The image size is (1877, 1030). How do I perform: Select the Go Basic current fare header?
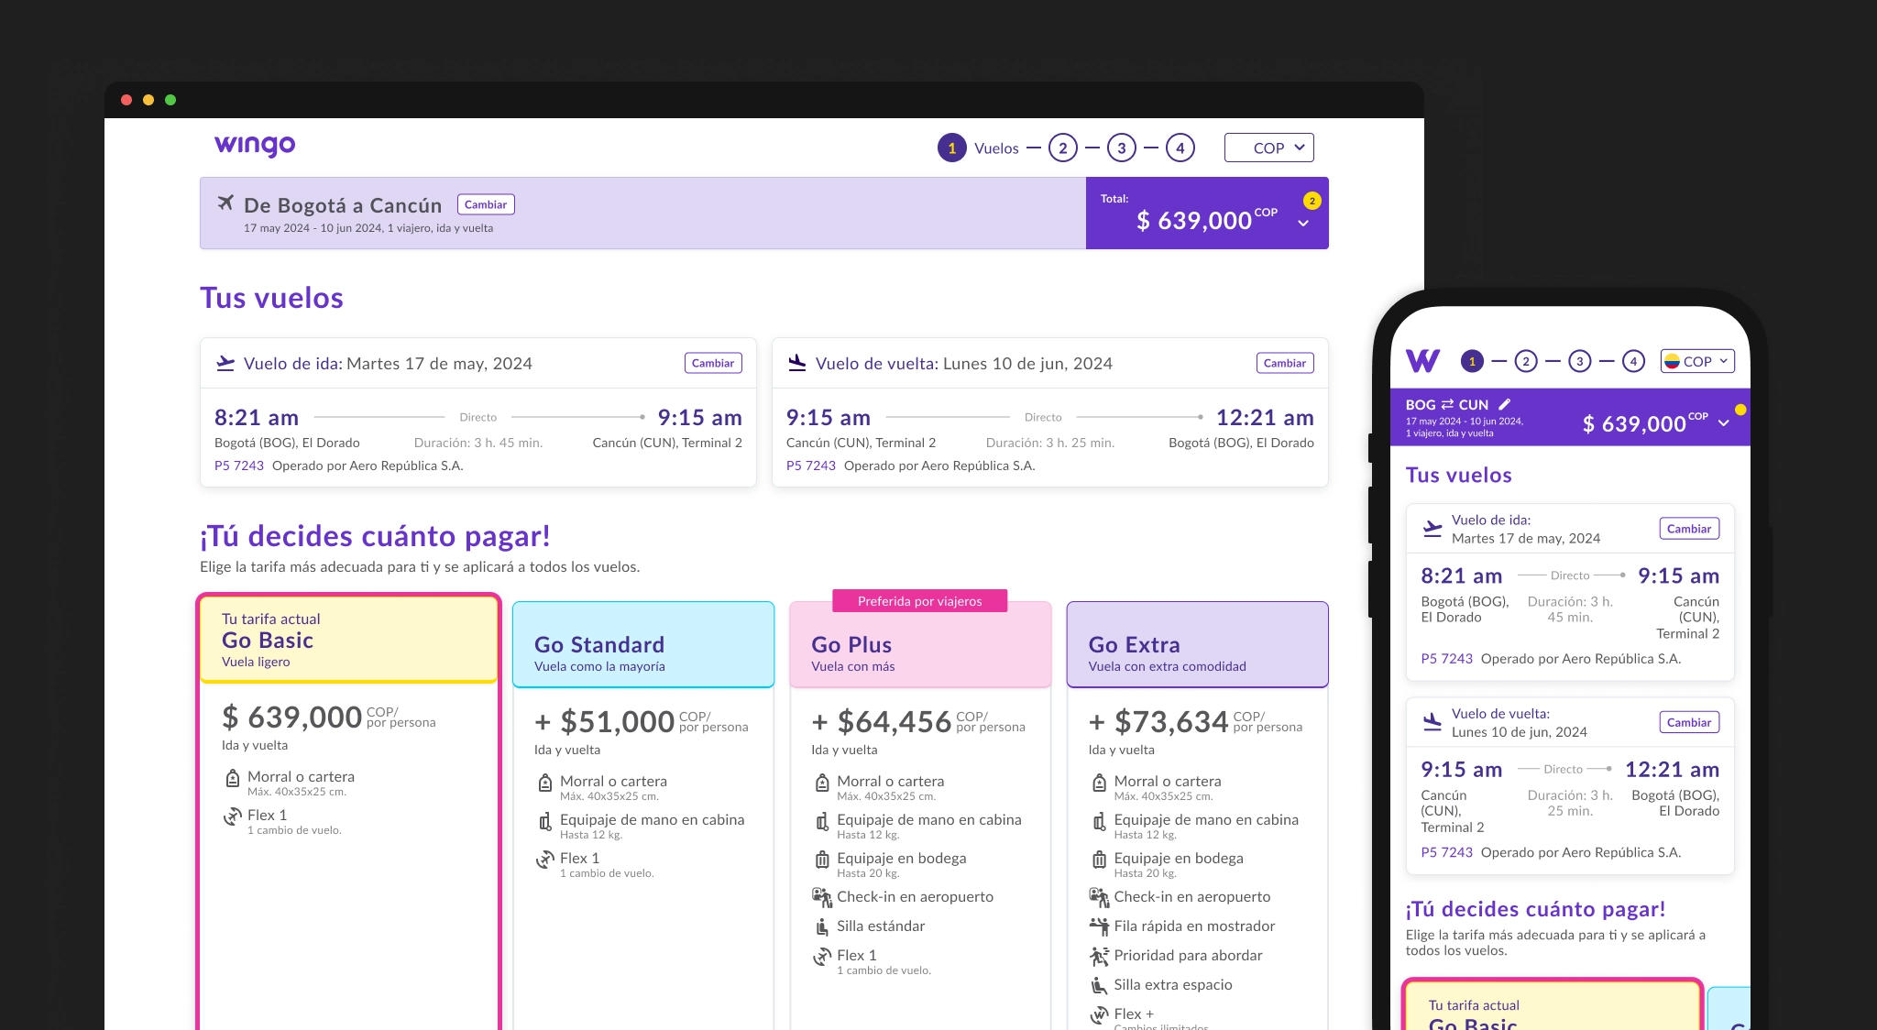pos(348,640)
